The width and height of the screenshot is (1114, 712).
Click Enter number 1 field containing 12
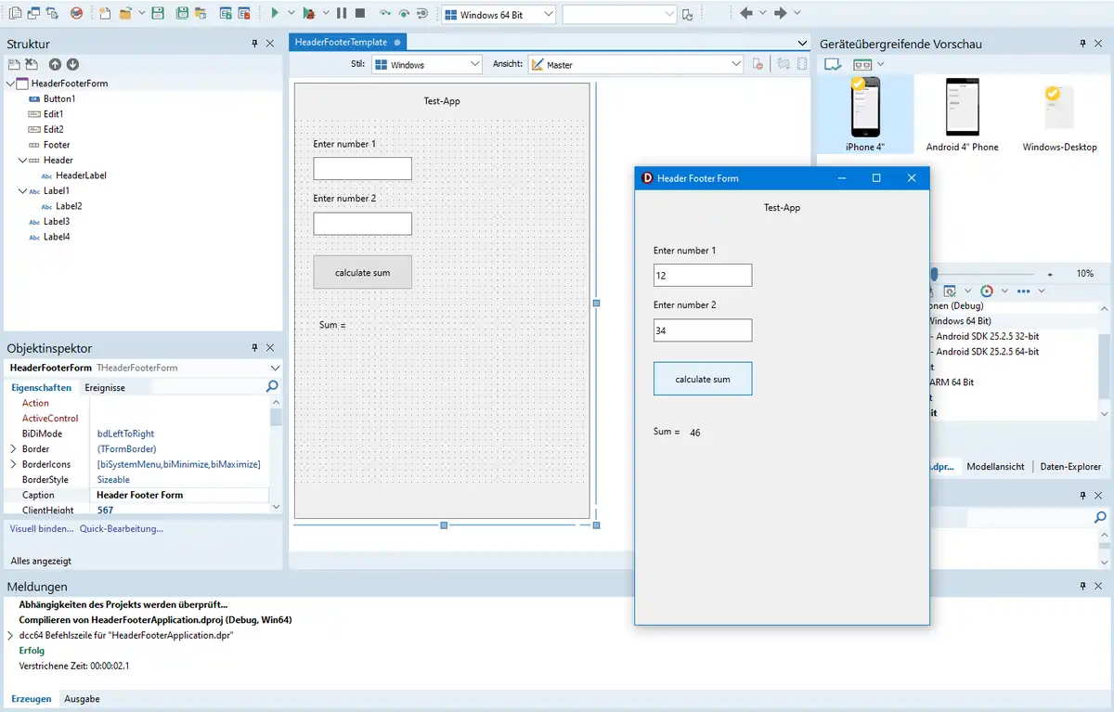[703, 276]
